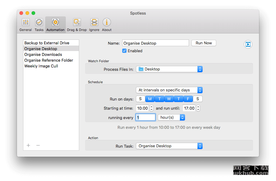Toggle Wednesday in Run on days

click(x=169, y=99)
